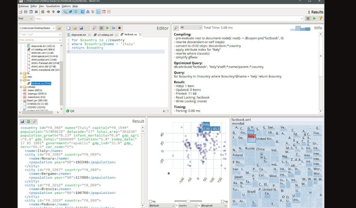Click the result panel home icon
Screen dimensions: 356x208
pyautogui.click(x=28, y=121)
